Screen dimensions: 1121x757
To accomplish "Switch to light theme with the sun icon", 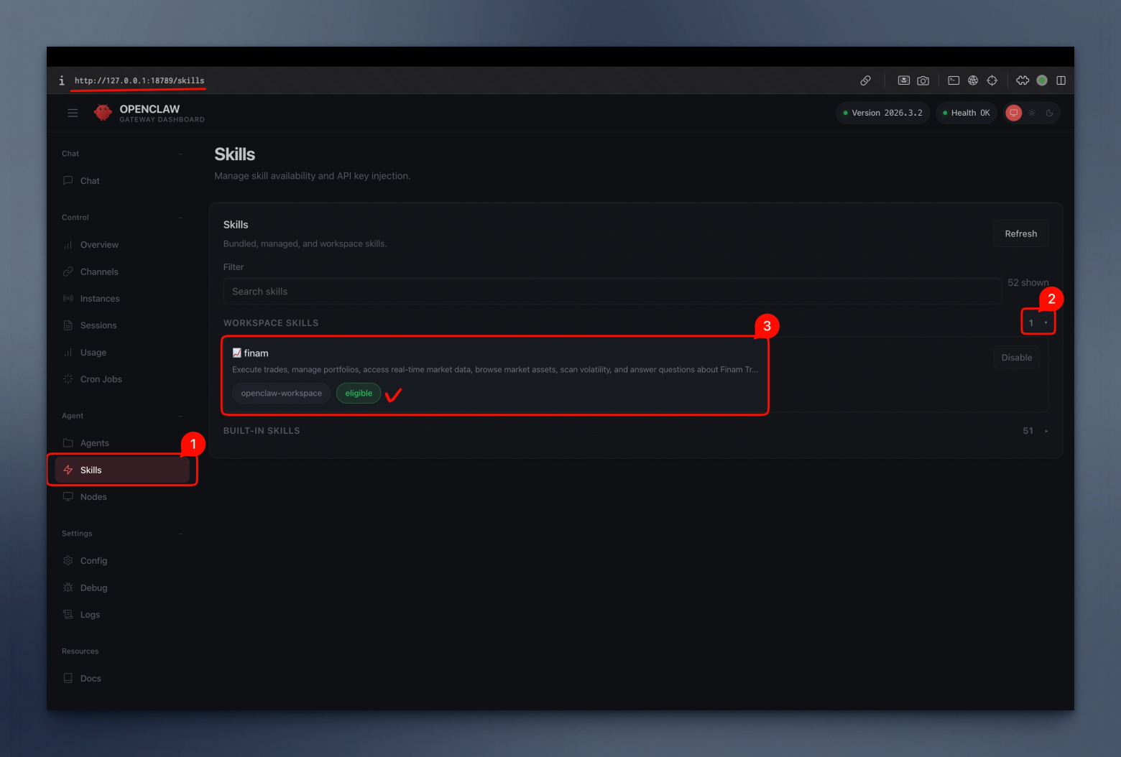I will [x=1032, y=113].
